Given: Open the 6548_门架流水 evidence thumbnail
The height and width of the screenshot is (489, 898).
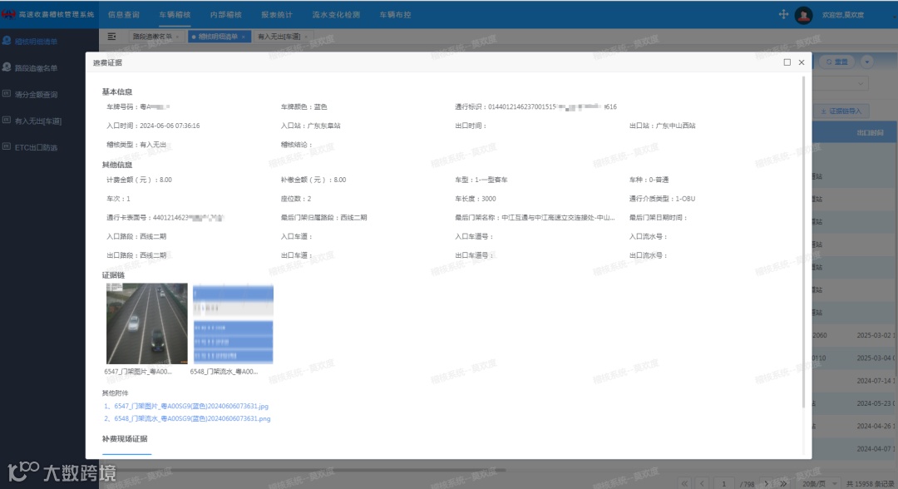Looking at the screenshot, I should click(233, 324).
